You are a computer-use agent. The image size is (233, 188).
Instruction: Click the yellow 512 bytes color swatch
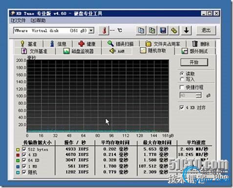18,150
